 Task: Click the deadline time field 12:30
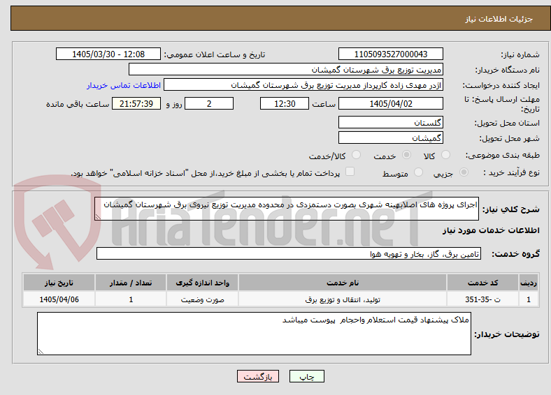(x=285, y=103)
